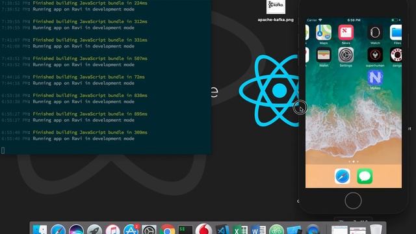Click the Carrier label in the status bar

click(312, 20)
